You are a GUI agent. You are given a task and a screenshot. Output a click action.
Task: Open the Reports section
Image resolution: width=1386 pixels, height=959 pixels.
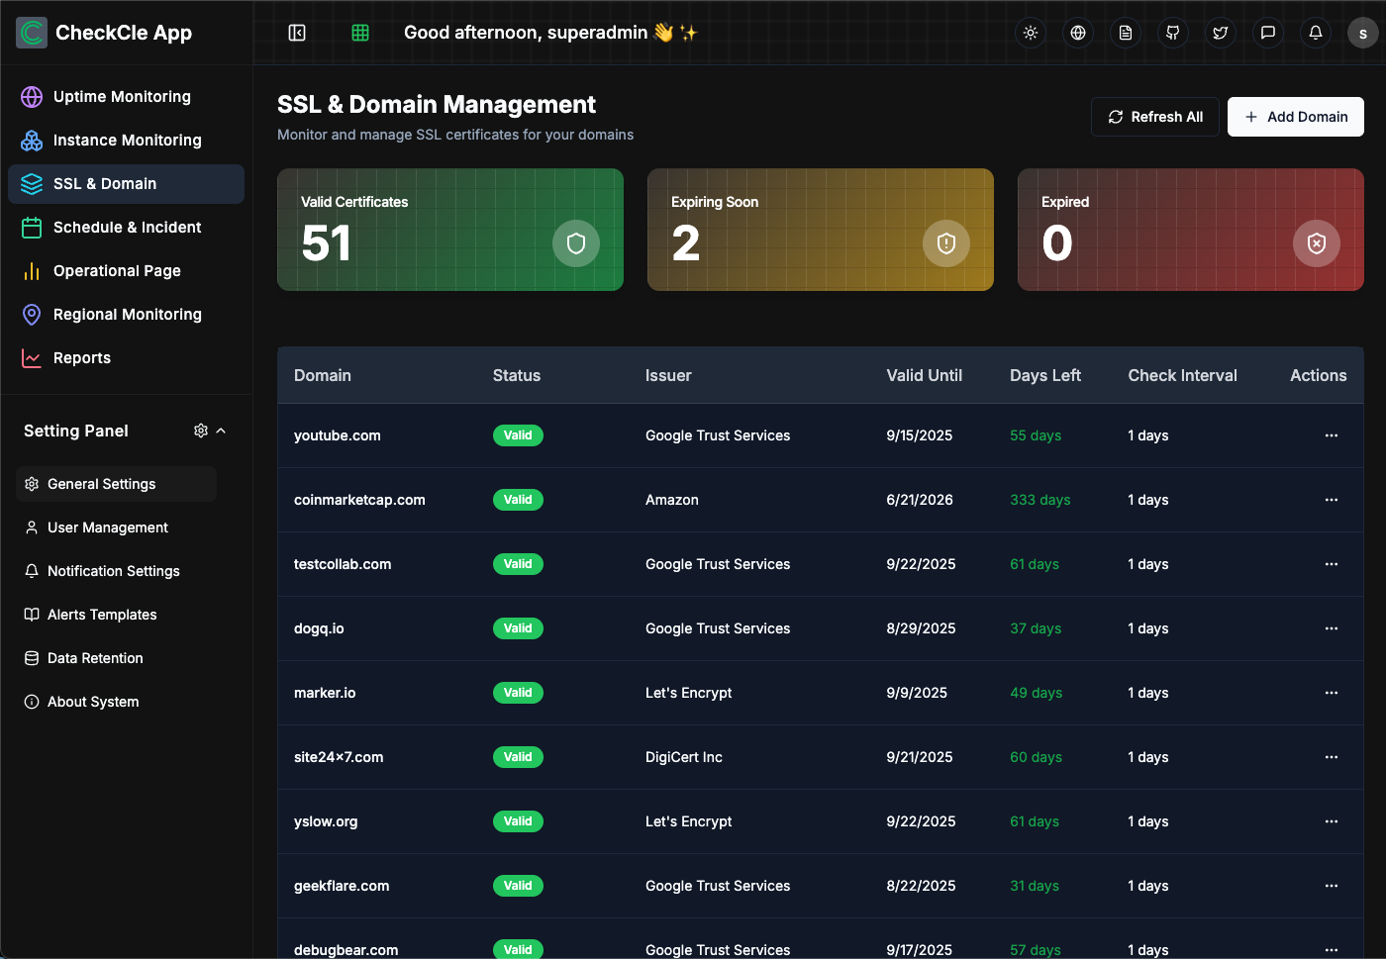click(81, 357)
